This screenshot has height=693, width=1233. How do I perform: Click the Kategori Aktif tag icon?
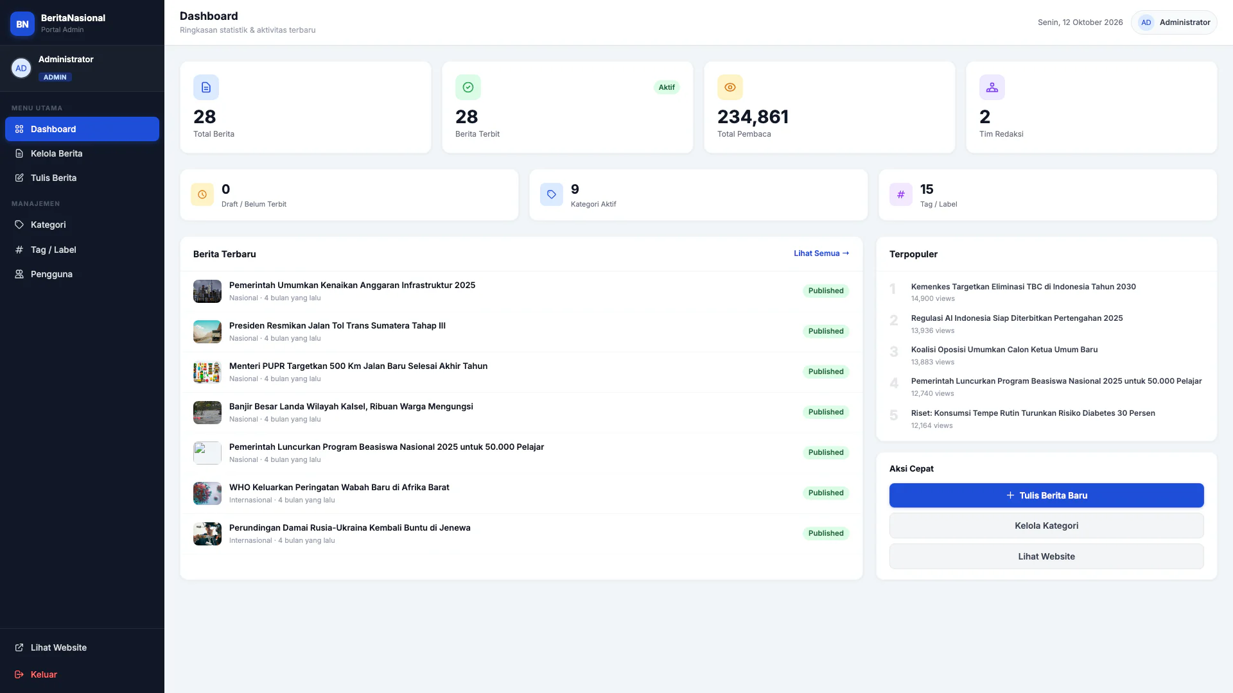pos(552,194)
